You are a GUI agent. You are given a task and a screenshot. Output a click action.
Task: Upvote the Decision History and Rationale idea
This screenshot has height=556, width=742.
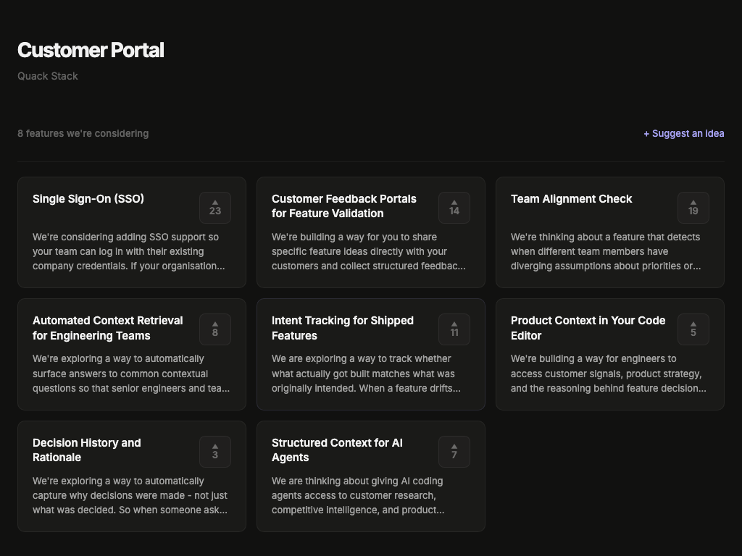pos(214,452)
